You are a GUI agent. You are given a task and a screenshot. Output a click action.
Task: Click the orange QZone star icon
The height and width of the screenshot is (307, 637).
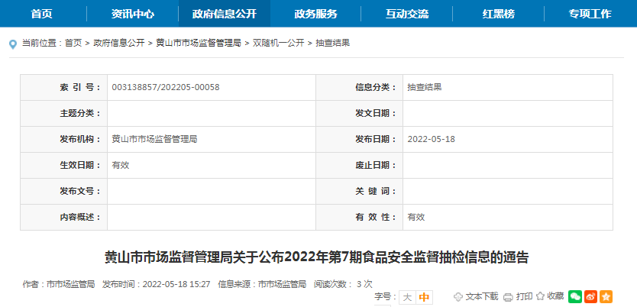(x=606, y=296)
